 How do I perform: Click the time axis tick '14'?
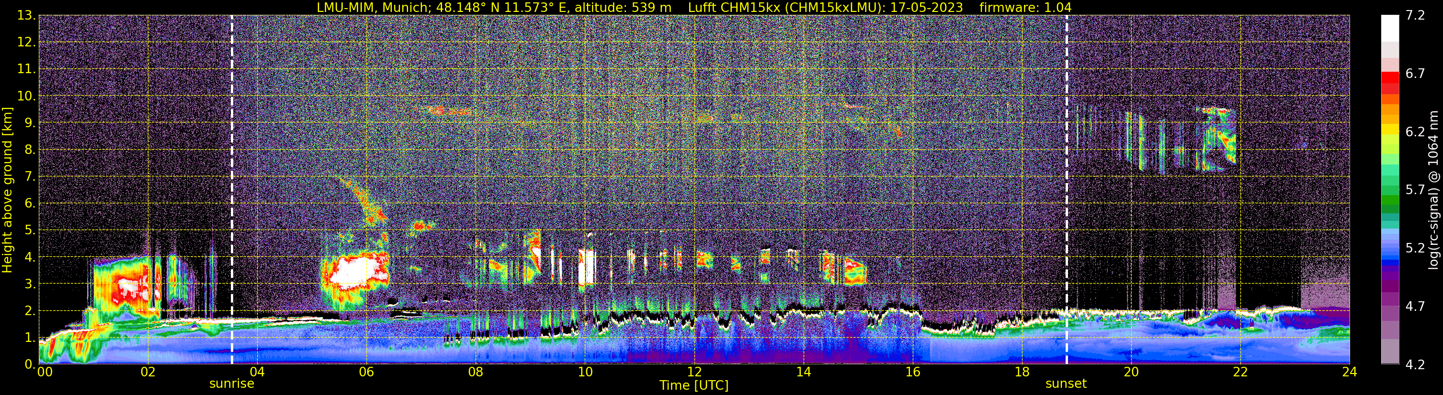click(803, 372)
